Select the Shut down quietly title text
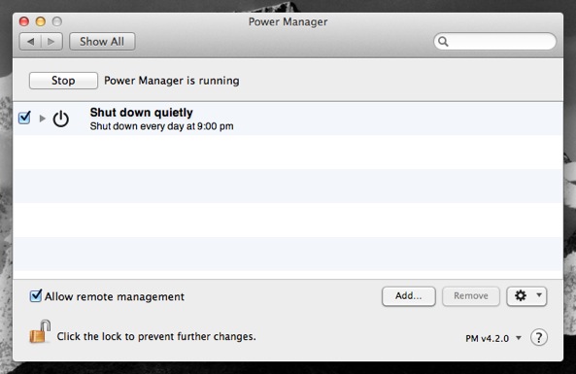This screenshot has width=576, height=374. tap(142, 113)
